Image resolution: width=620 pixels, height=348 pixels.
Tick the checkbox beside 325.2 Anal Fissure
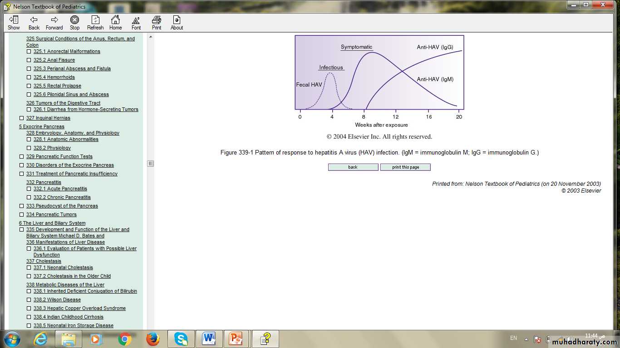(29, 60)
